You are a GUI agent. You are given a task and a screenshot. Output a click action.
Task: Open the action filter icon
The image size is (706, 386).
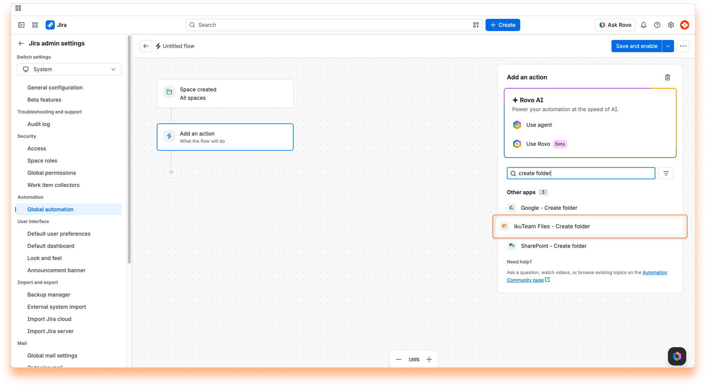tap(666, 173)
